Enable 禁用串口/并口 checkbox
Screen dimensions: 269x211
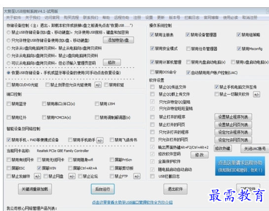[44, 104]
